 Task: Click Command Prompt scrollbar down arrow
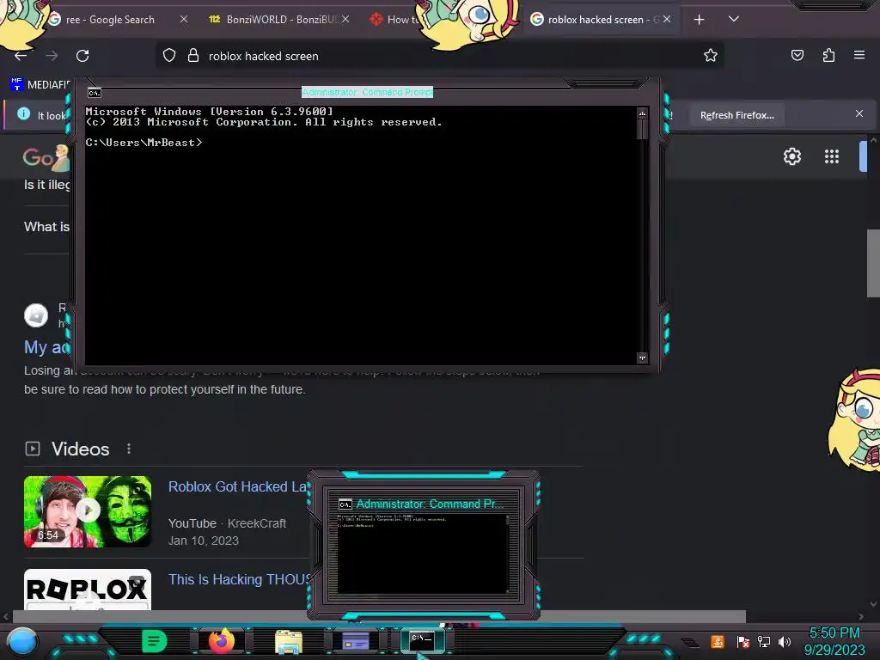coord(643,358)
